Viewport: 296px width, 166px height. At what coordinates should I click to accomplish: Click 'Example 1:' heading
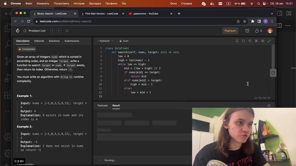pyautogui.click(x=25, y=96)
